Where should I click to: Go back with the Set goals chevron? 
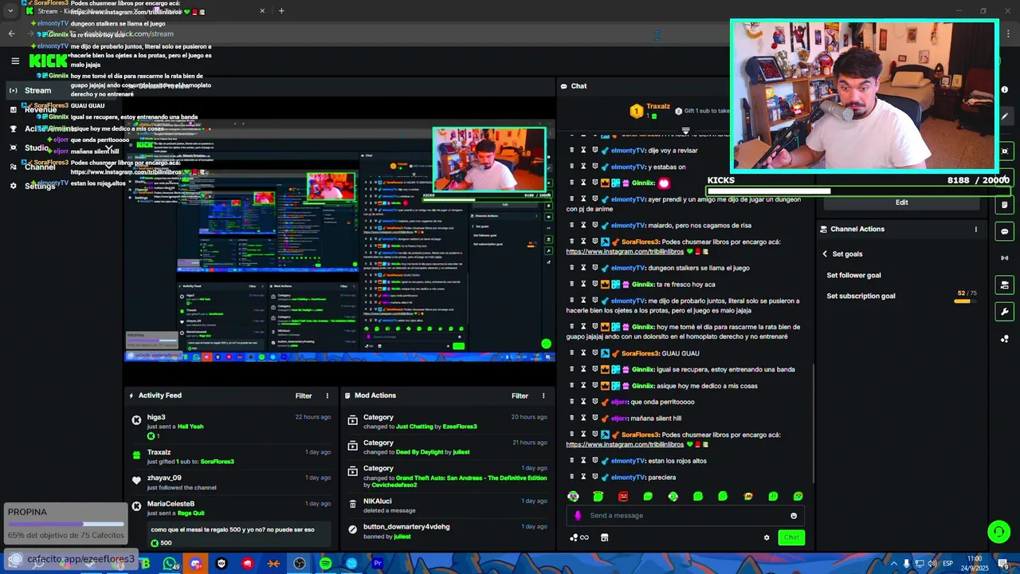pyautogui.click(x=825, y=254)
